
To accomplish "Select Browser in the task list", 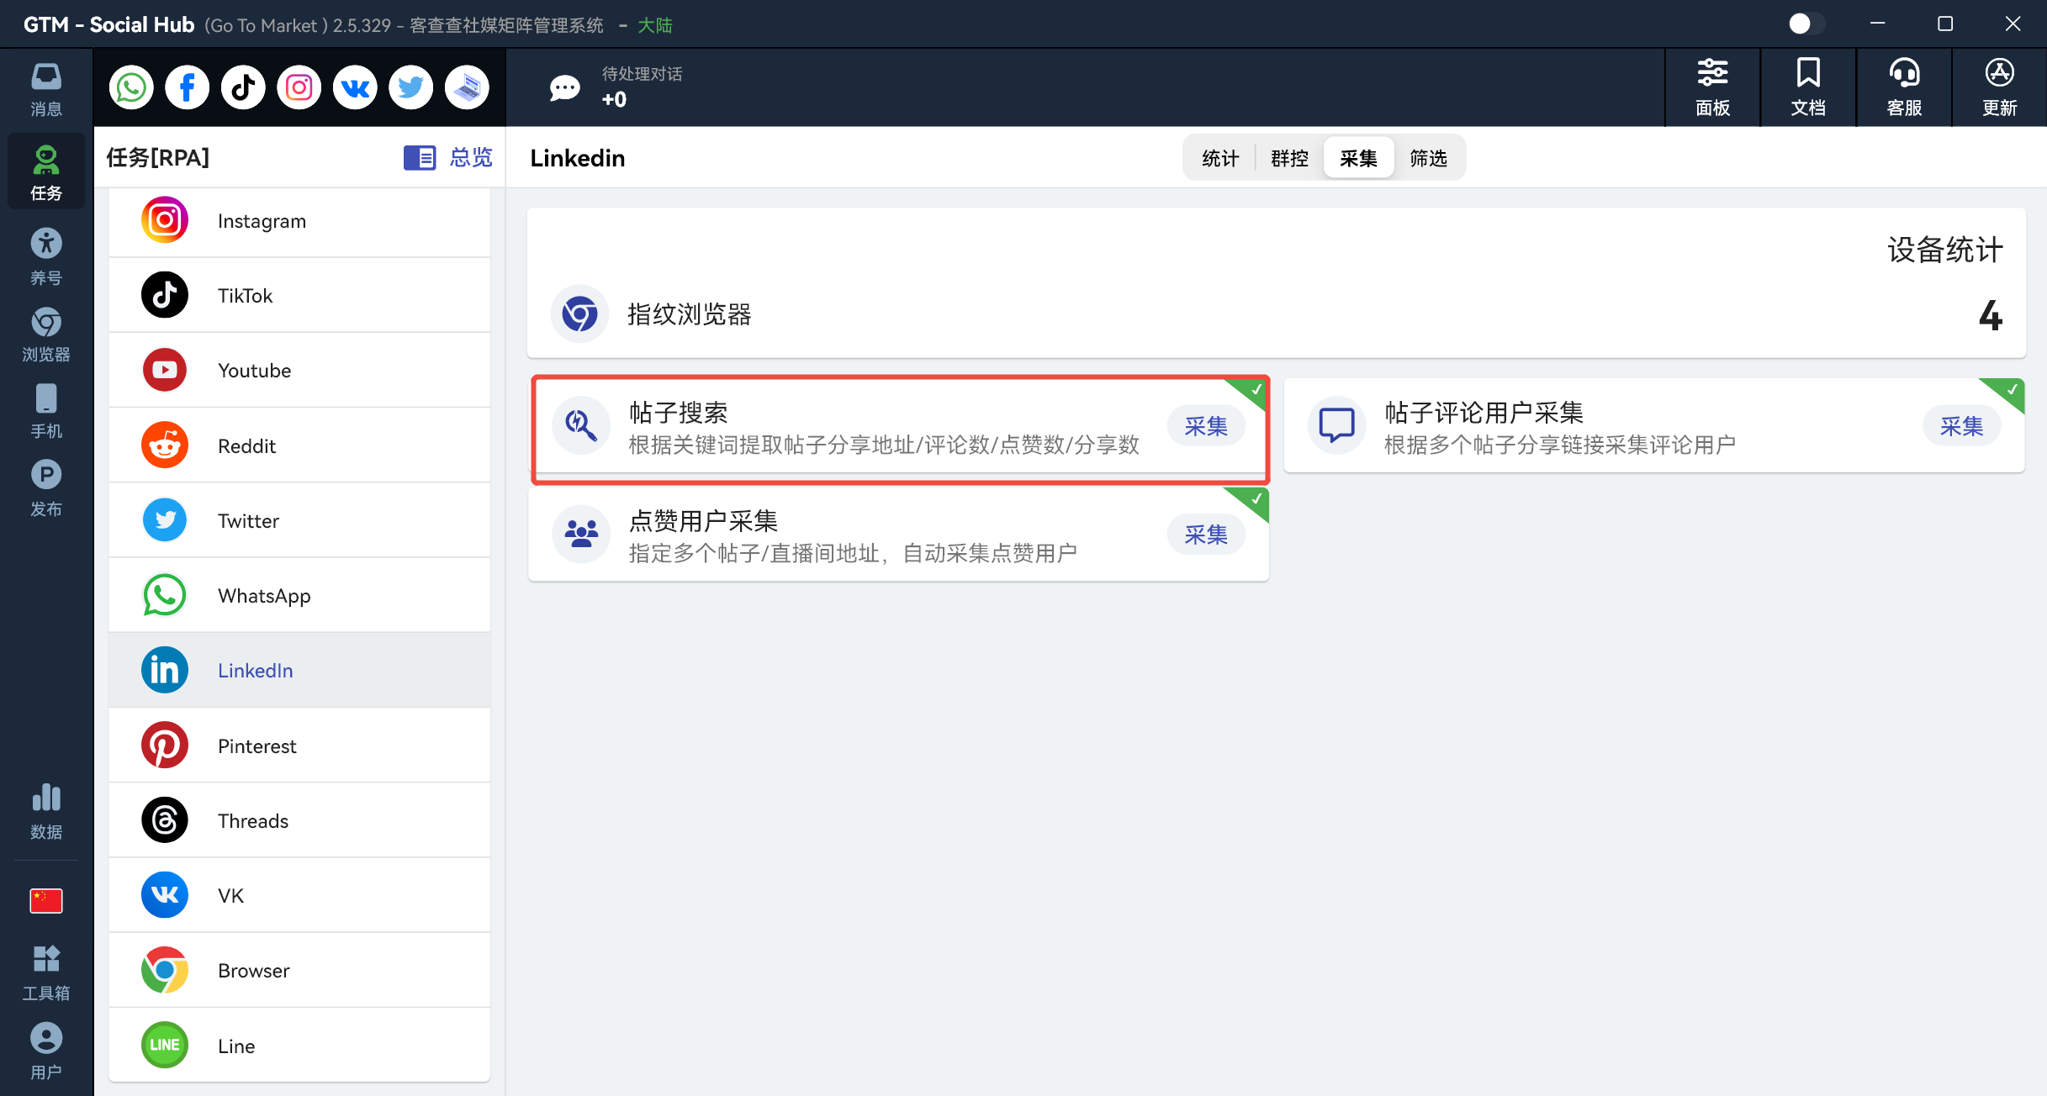I will pyautogui.click(x=299, y=971).
